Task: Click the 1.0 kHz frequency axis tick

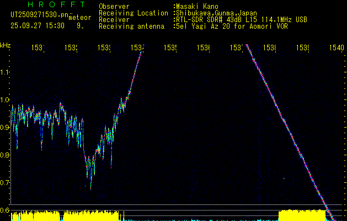Action: pos(5,100)
